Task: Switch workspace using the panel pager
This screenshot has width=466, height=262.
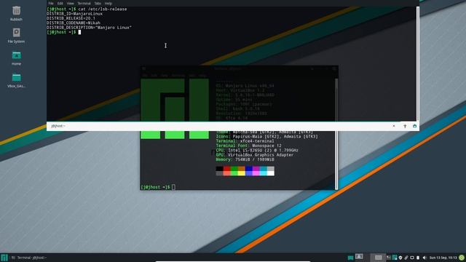Action: (x=378, y=258)
